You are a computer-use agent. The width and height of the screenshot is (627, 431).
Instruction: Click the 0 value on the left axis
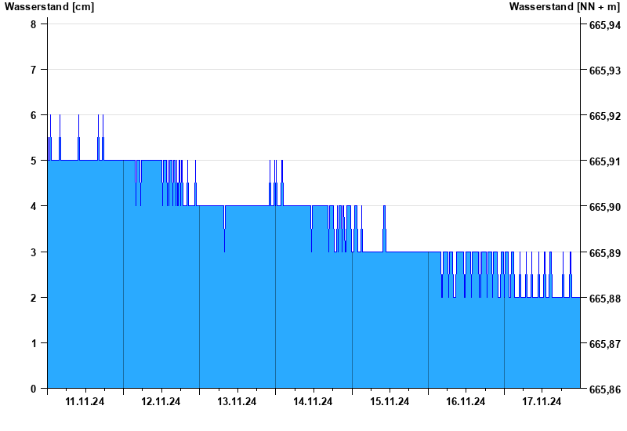34,389
